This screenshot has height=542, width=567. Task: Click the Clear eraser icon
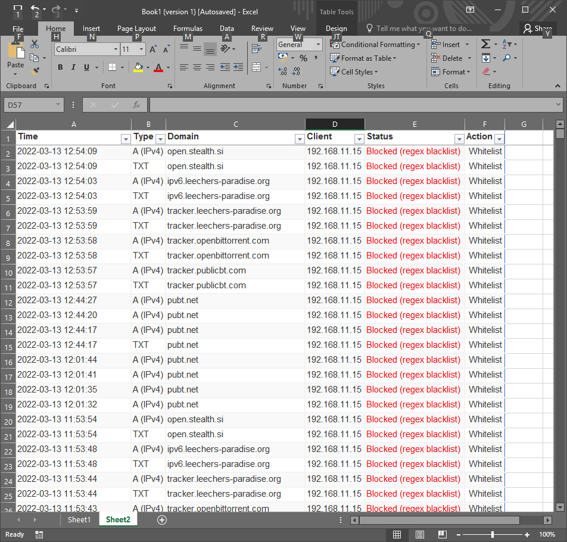(x=486, y=71)
